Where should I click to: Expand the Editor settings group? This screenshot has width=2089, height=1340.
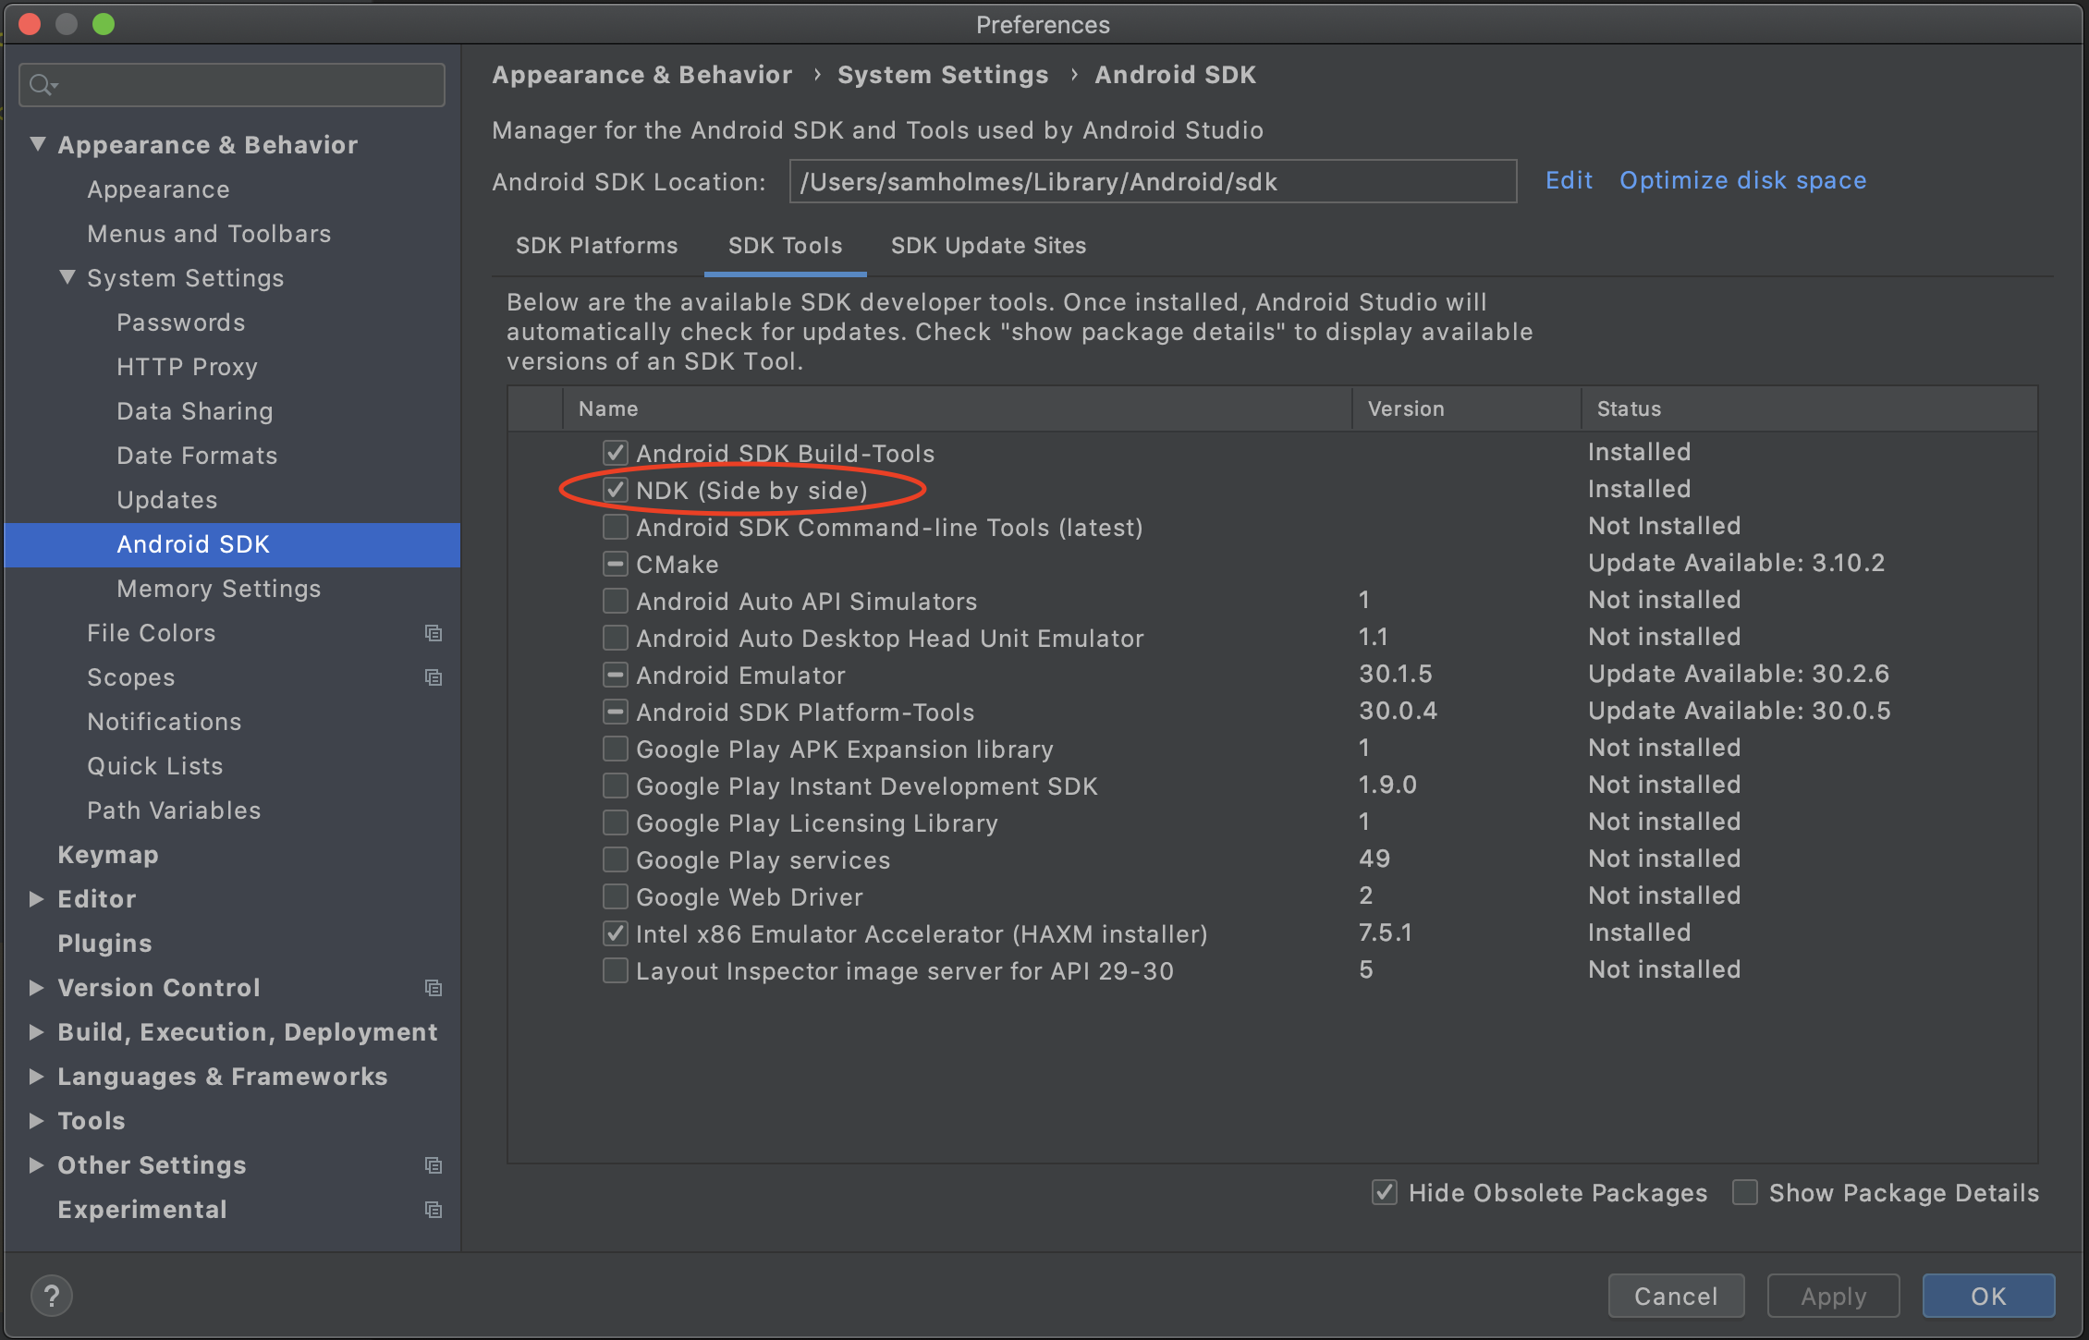(x=36, y=898)
